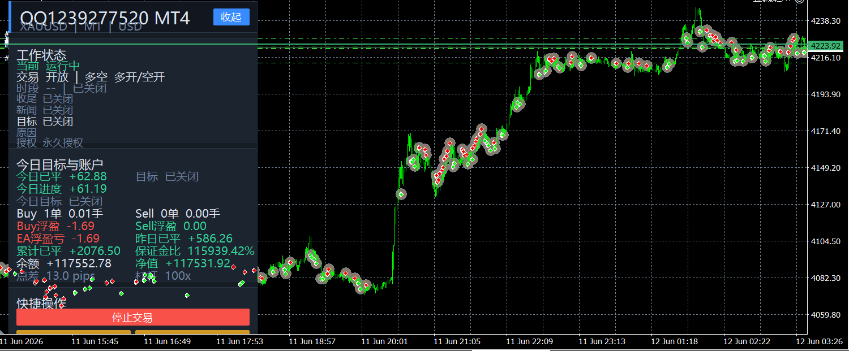Click the 11 Jun 17:53 time label
The image size is (849, 351).
[240, 342]
